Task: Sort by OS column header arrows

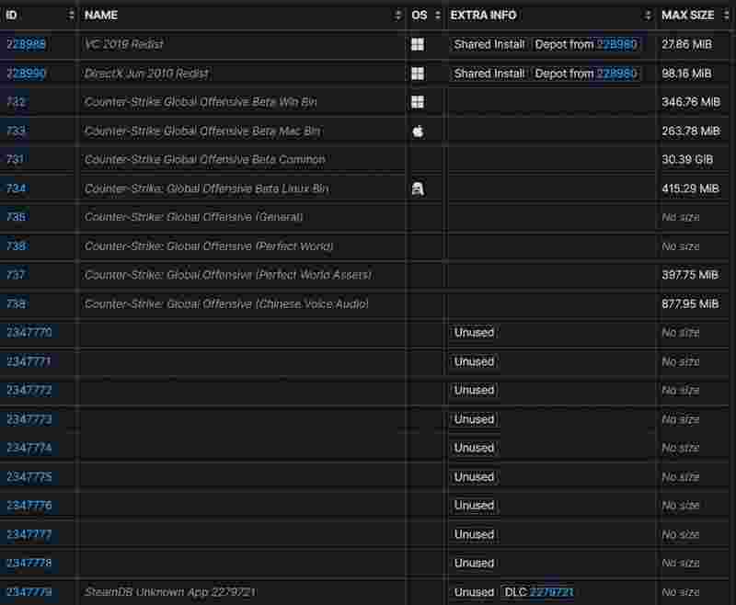Action: coord(435,16)
